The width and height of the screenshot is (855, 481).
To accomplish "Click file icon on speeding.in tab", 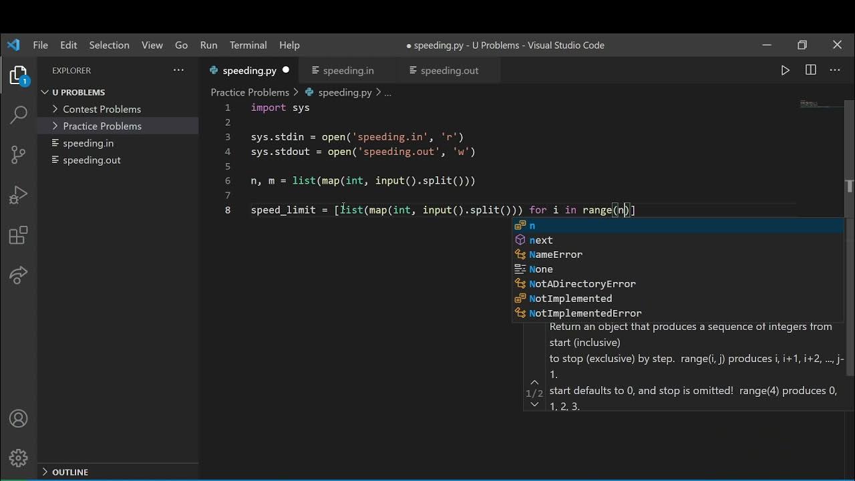I will tap(316, 70).
